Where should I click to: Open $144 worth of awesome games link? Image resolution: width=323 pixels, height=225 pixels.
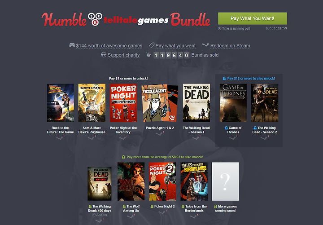pos(109,46)
